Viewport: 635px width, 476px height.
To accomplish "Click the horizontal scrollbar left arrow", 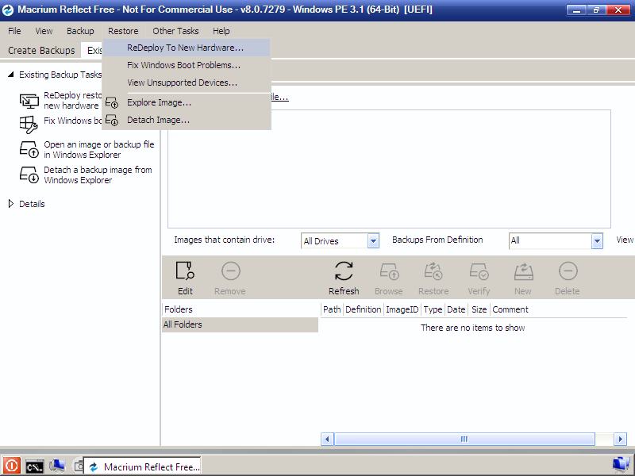I will 327,440.
